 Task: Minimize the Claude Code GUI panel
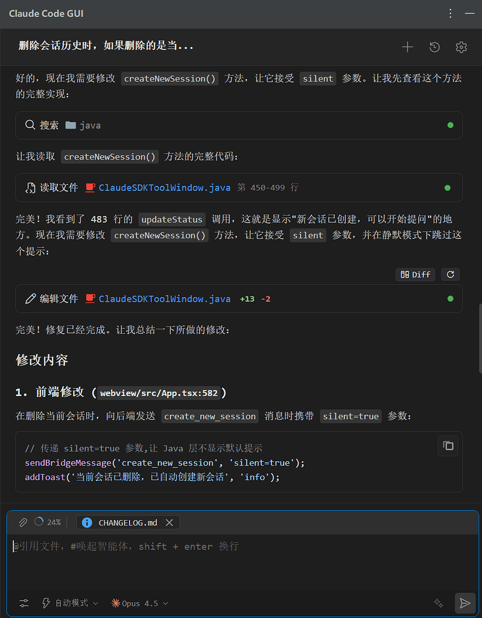[469, 13]
